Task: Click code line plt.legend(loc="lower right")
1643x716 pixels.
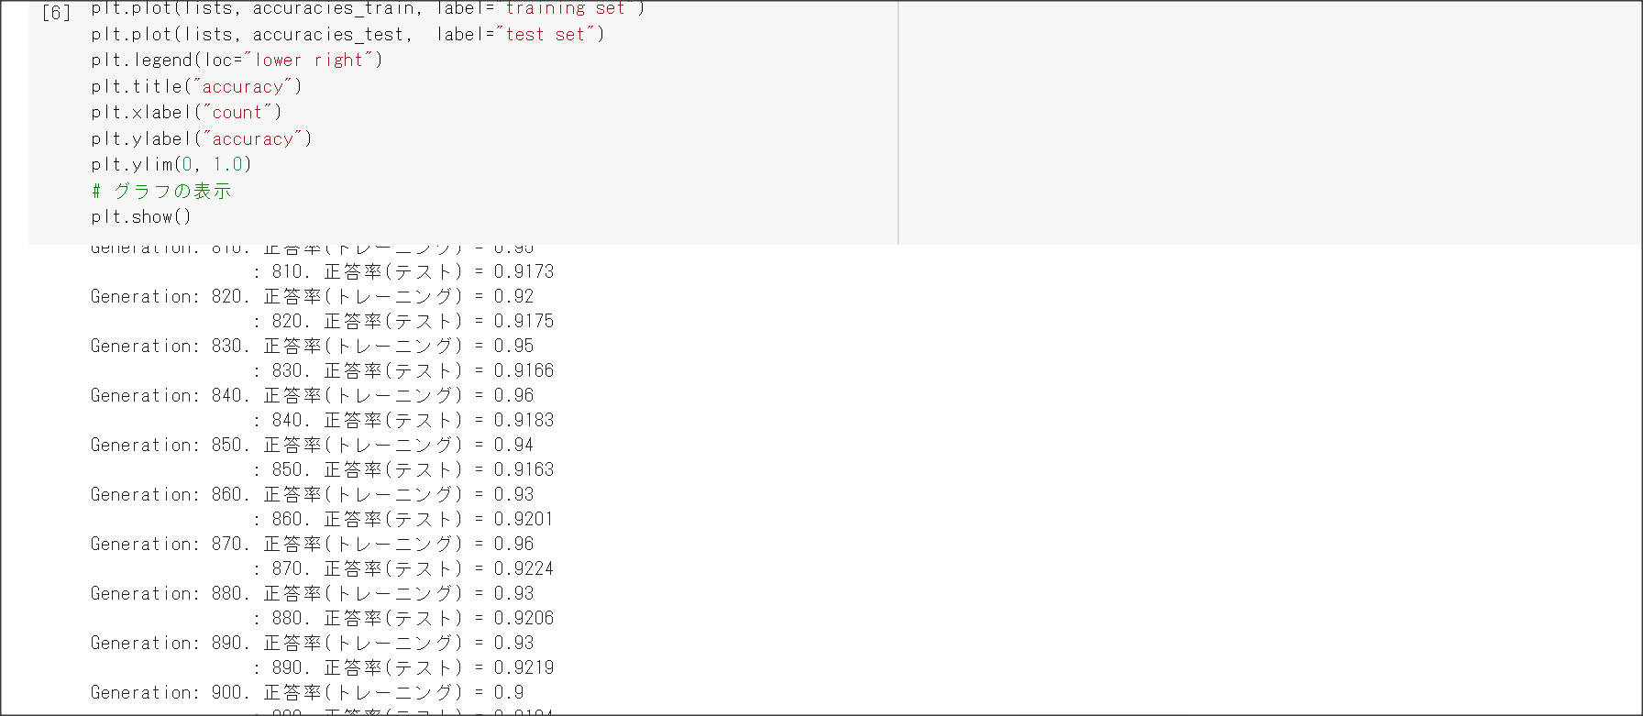Action: 237,61
